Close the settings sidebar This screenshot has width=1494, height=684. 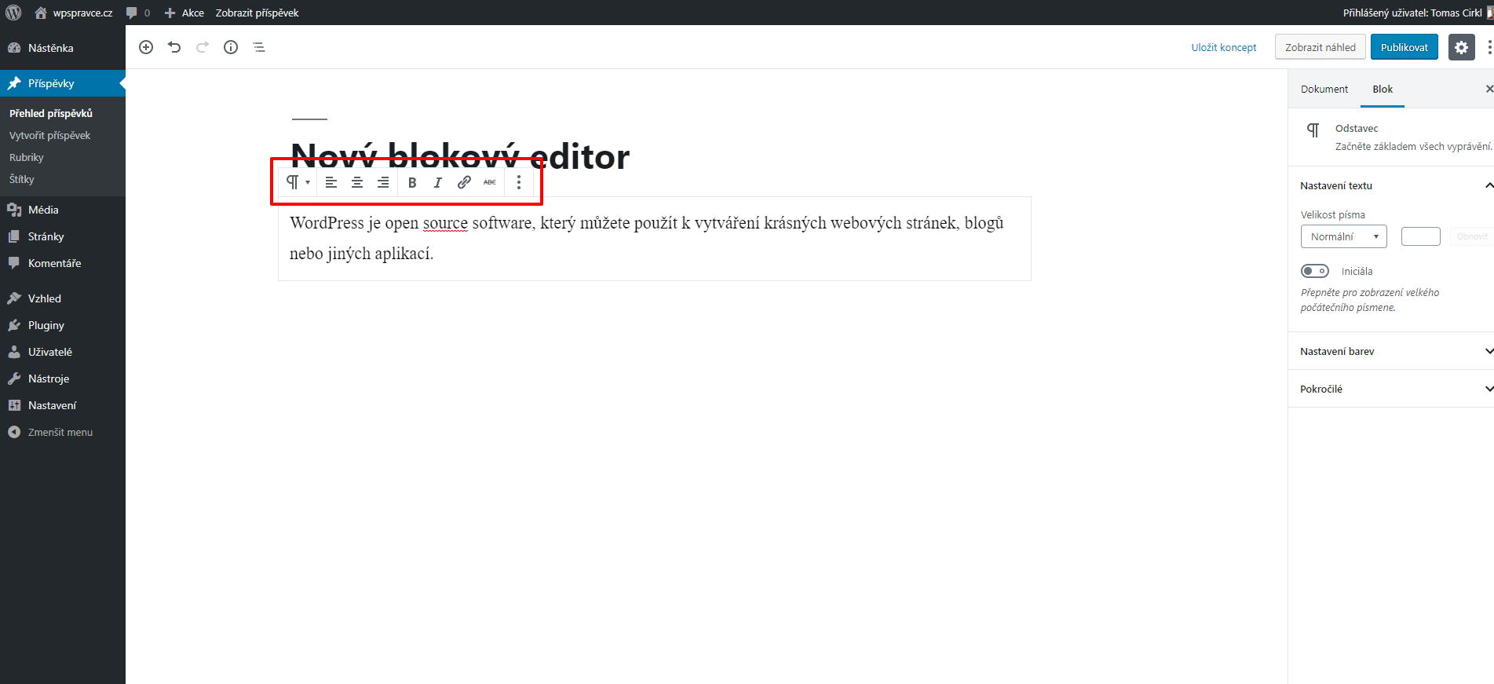1489,89
